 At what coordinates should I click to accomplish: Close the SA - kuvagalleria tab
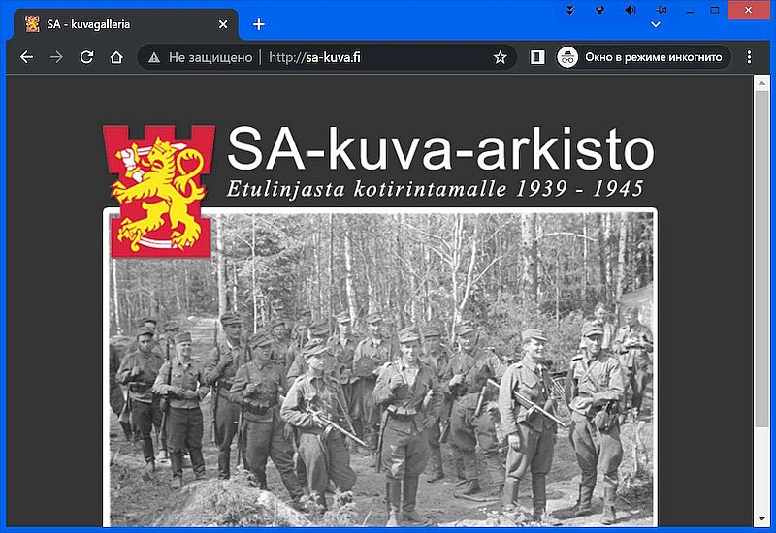(x=224, y=24)
